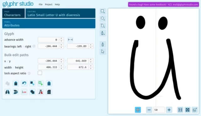Increase the advance width value

point(62,38)
